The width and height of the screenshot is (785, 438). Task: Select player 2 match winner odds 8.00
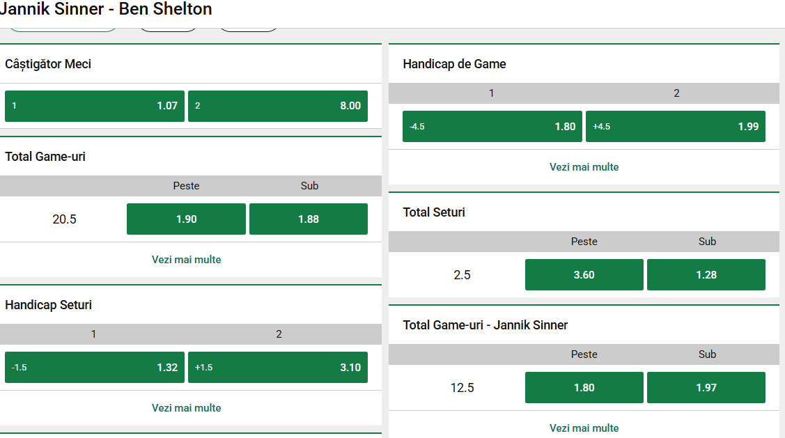(x=278, y=106)
